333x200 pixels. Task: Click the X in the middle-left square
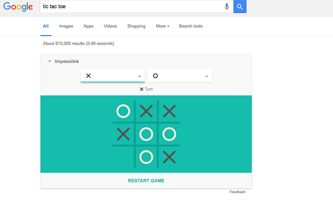[x=123, y=134]
